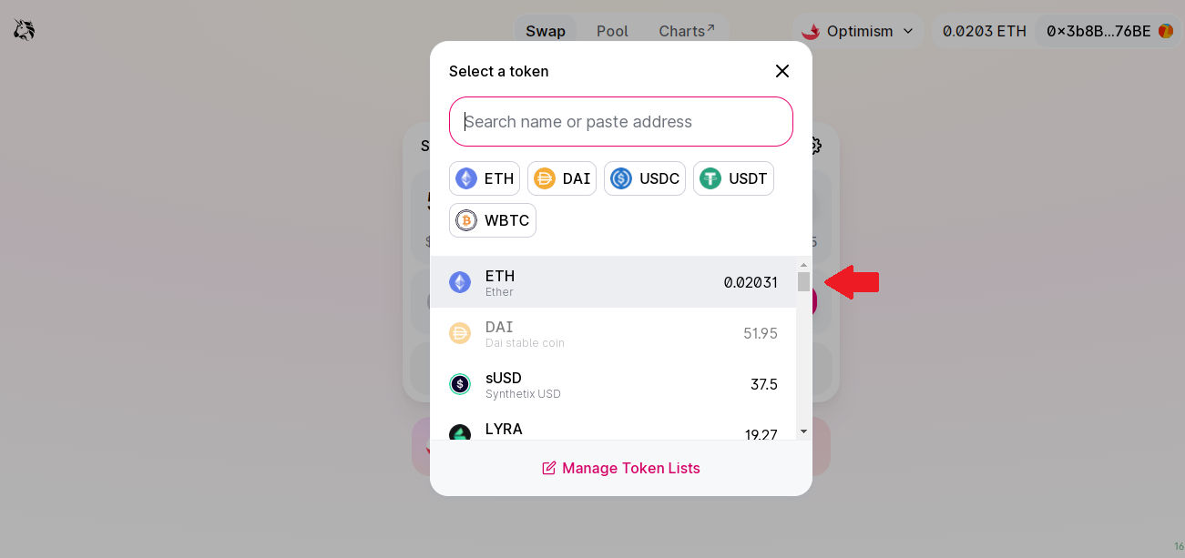Screen dimensions: 1185x558
Task: Open the swap settings gear icon
Action: tap(815, 146)
